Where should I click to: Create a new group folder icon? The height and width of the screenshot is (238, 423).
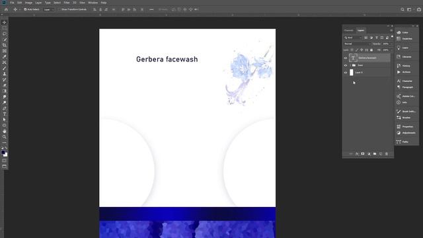[375, 154]
